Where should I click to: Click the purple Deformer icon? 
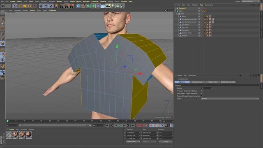tap(98, 6)
